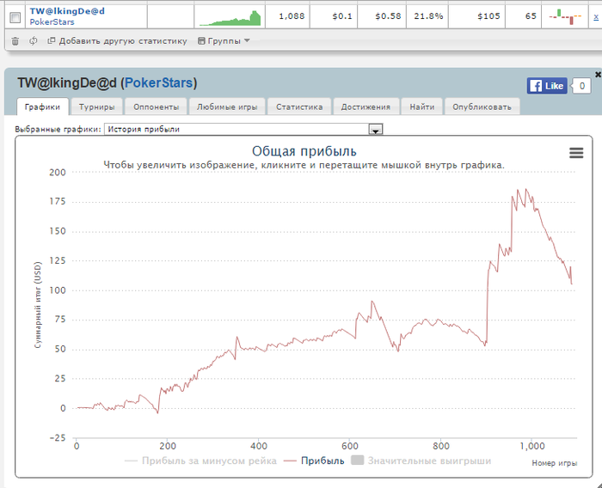This screenshot has height=488, width=602.
Task: Click the resize handle at panel corner
Action: (599, 485)
